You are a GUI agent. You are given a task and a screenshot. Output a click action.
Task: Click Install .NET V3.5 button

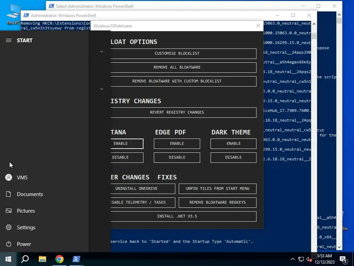click(x=183, y=216)
